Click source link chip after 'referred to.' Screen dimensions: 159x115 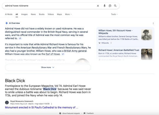(20, 39)
